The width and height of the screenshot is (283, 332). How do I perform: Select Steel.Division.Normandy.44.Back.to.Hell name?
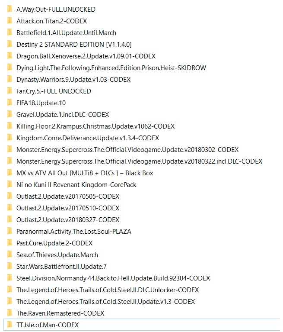tap(113, 278)
